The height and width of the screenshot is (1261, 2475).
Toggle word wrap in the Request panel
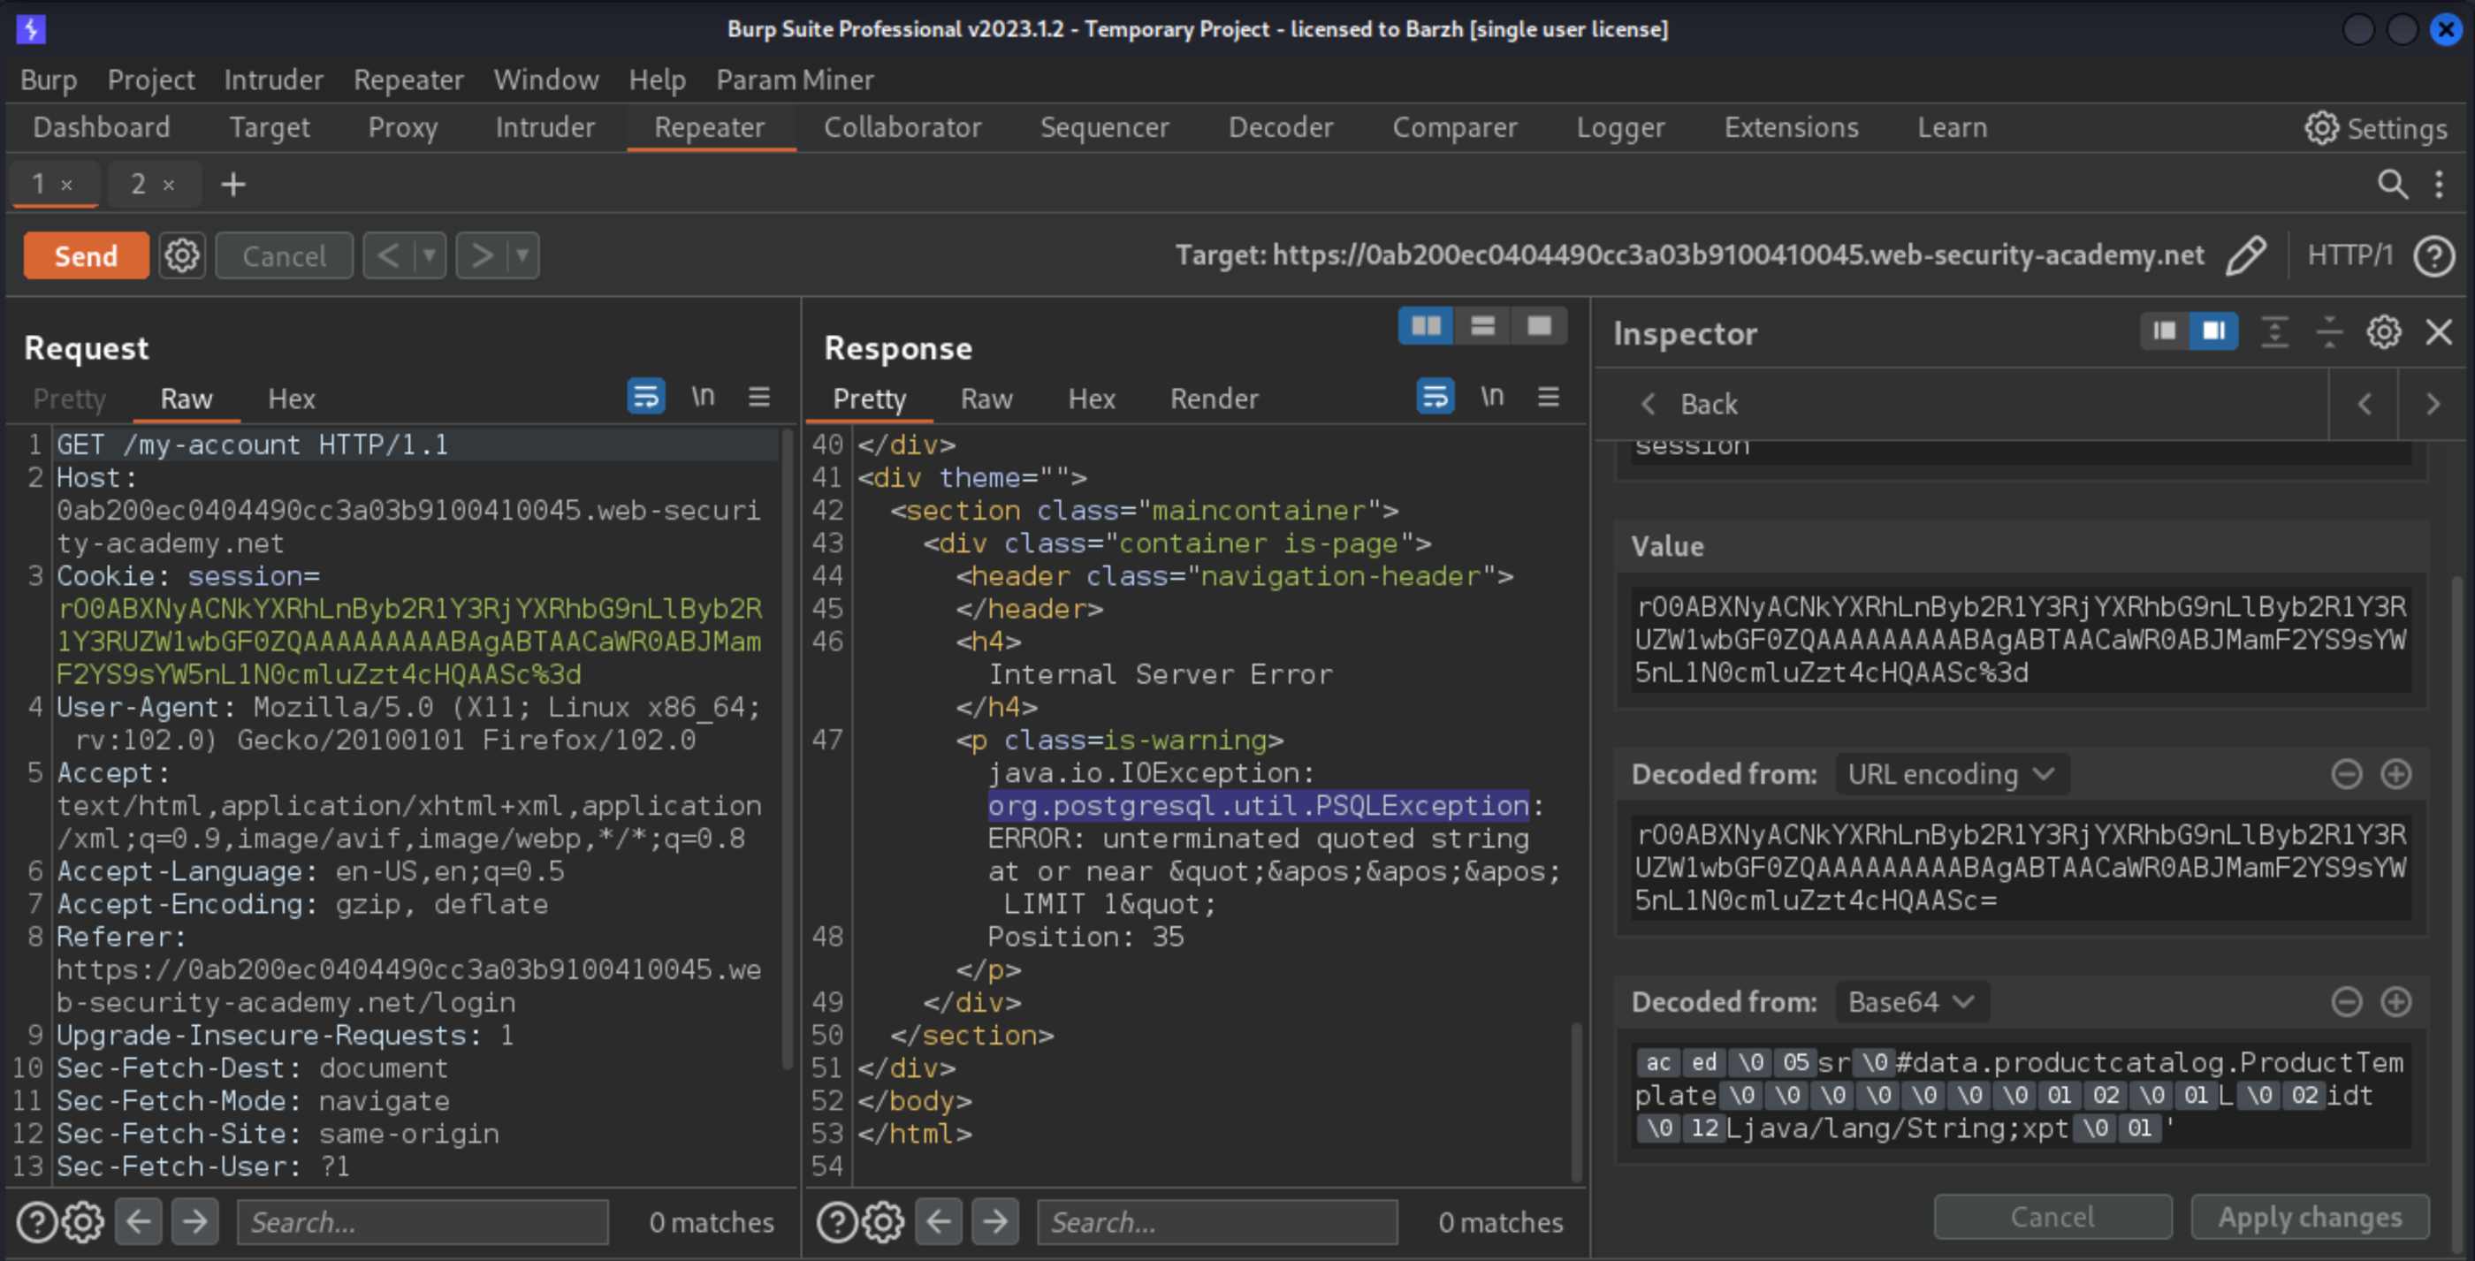645,397
